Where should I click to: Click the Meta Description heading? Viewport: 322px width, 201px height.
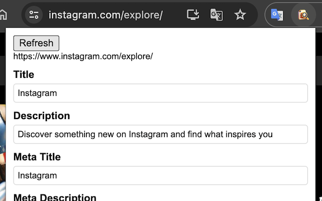(55, 197)
